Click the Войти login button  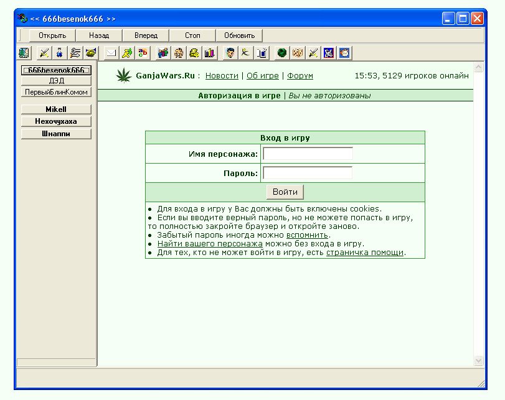(x=285, y=192)
